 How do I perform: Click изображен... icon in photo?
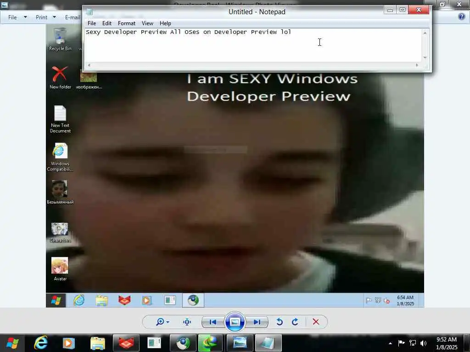pos(89,79)
